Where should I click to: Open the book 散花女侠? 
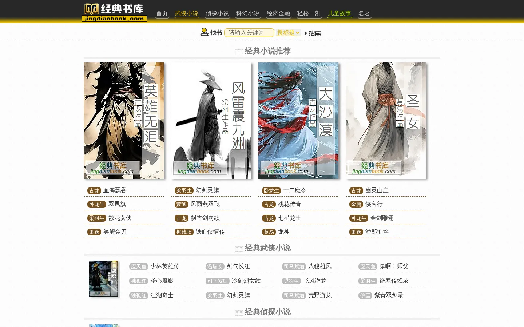120,218
